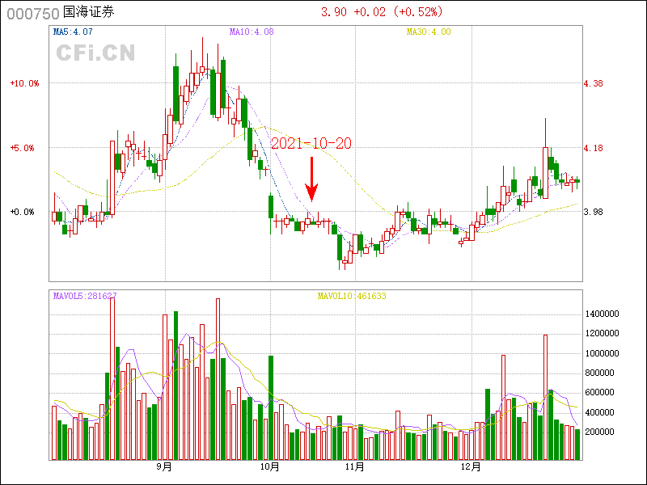This screenshot has width=647, height=485.
Task: Click the stock code 000750
Action: pyautogui.click(x=32, y=13)
